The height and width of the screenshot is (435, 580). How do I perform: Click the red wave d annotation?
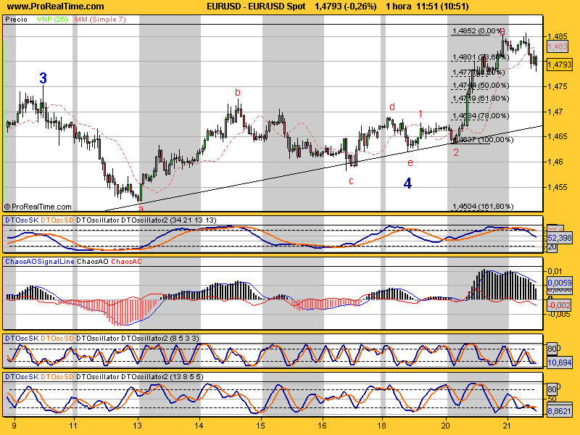click(392, 107)
